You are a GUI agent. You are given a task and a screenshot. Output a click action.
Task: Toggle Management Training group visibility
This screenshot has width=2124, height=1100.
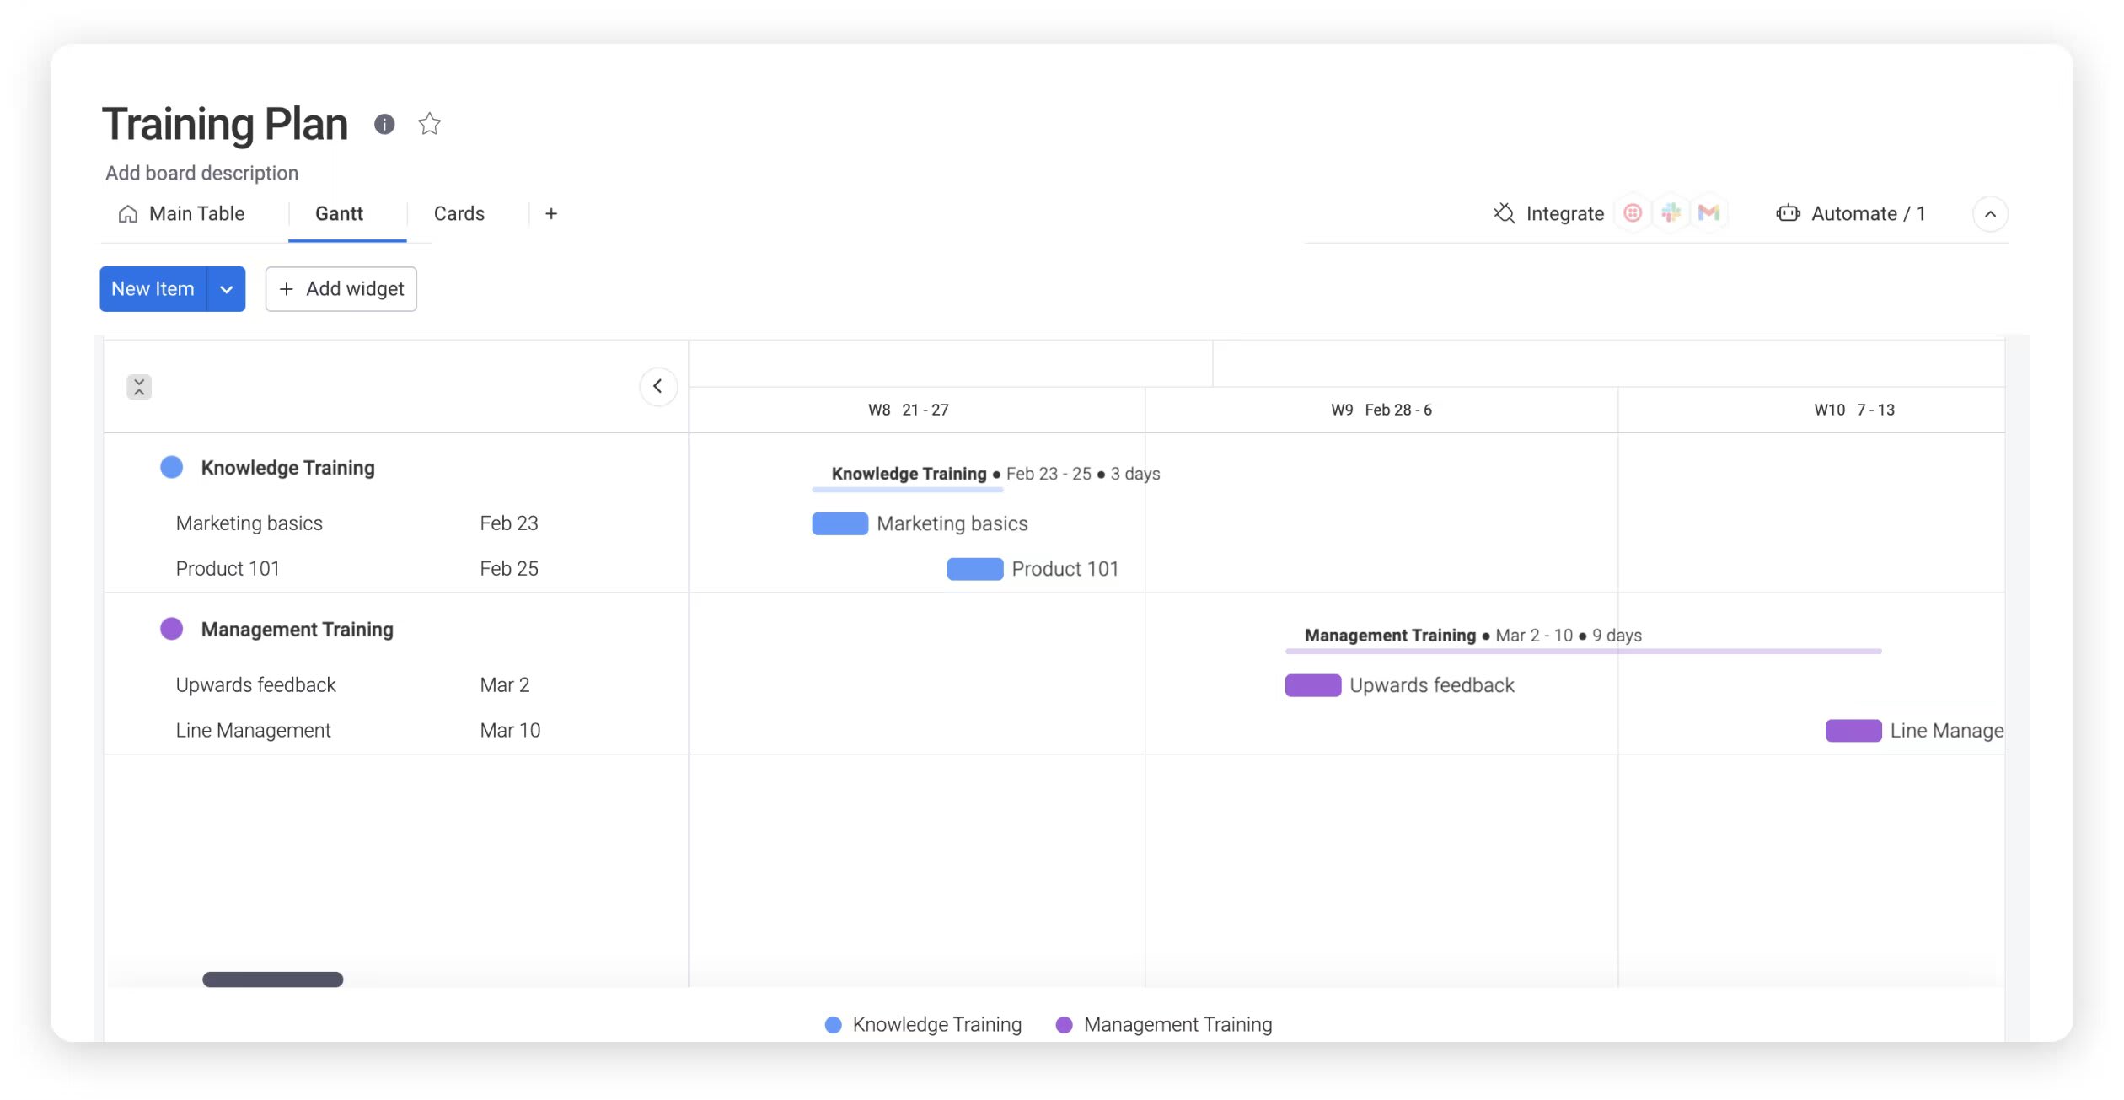tap(169, 627)
